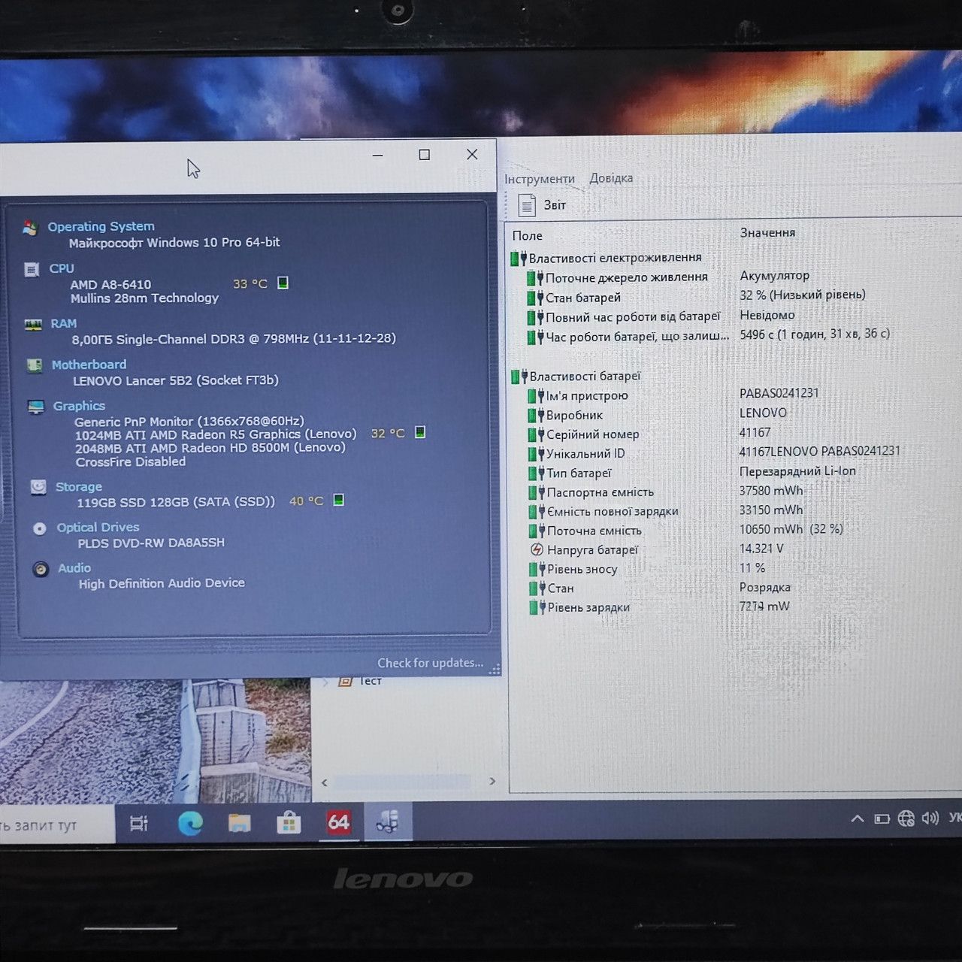The image size is (962, 962).
Task: Open the Інструменти menu
Action: pyautogui.click(x=540, y=179)
